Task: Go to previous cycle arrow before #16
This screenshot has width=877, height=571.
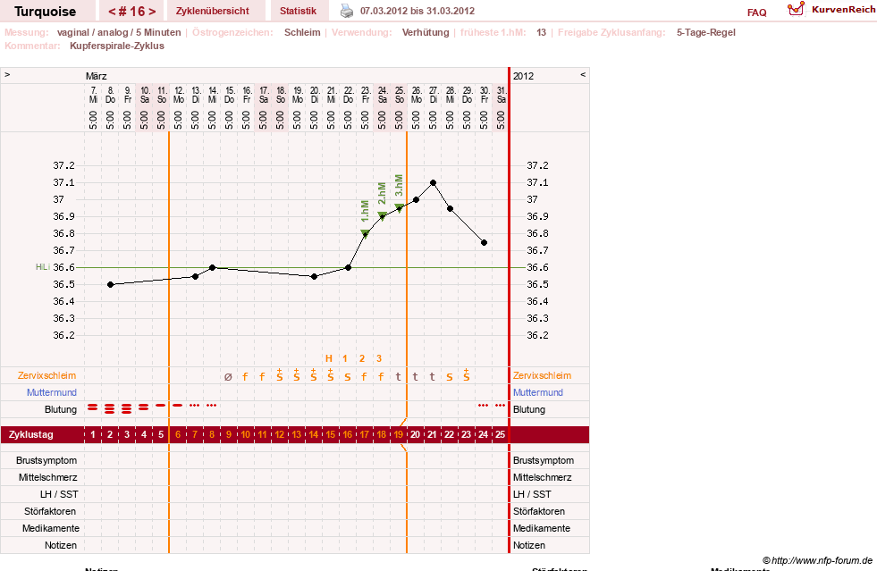Action: (x=112, y=12)
